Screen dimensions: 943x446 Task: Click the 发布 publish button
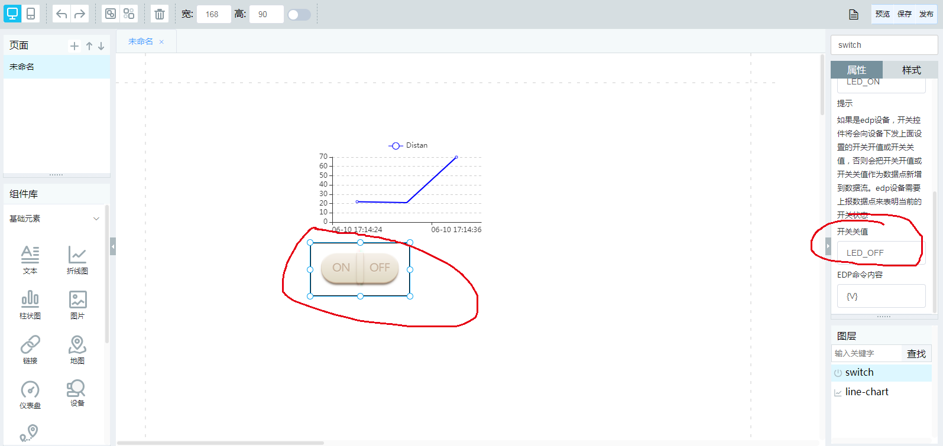pyautogui.click(x=926, y=14)
